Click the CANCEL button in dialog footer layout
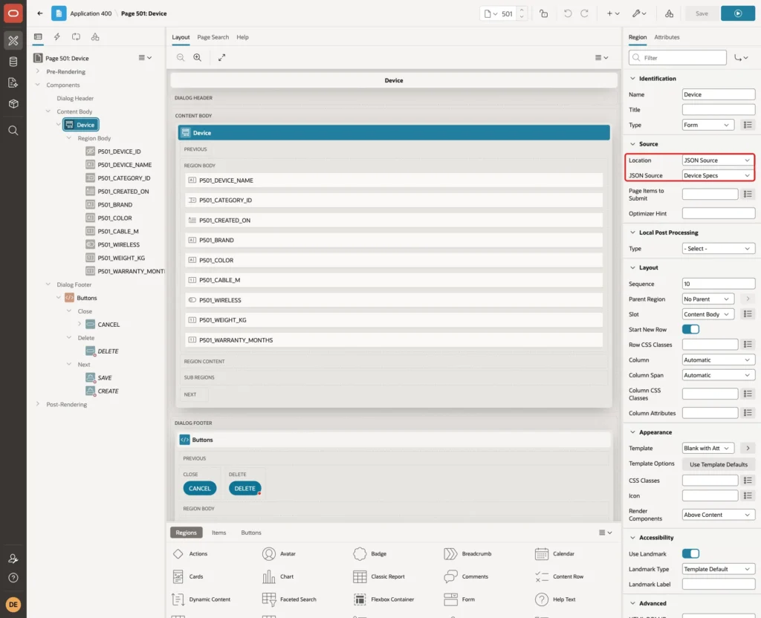 point(199,489)
